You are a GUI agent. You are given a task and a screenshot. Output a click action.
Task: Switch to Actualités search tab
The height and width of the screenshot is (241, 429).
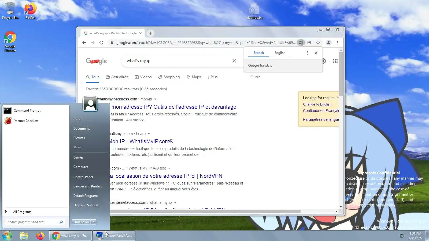point(117,77)
